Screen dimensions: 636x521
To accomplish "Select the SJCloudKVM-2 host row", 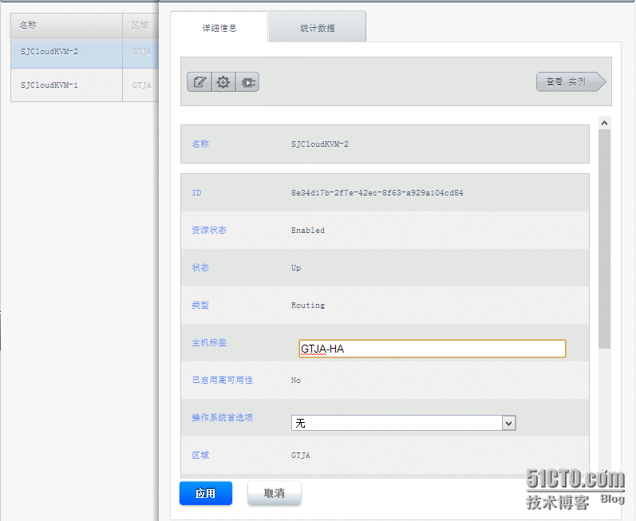I will pos(85,52).
